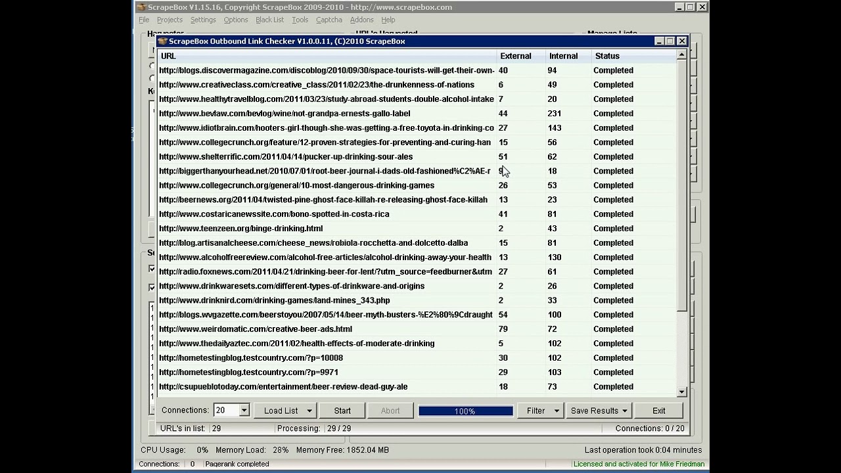Click the External value 79 for weirdomatic

(x=503, y=329)
